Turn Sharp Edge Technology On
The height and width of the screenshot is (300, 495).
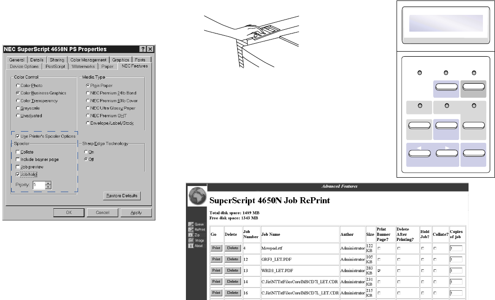[86, 152]
